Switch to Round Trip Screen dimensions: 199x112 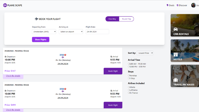[126, 19]
